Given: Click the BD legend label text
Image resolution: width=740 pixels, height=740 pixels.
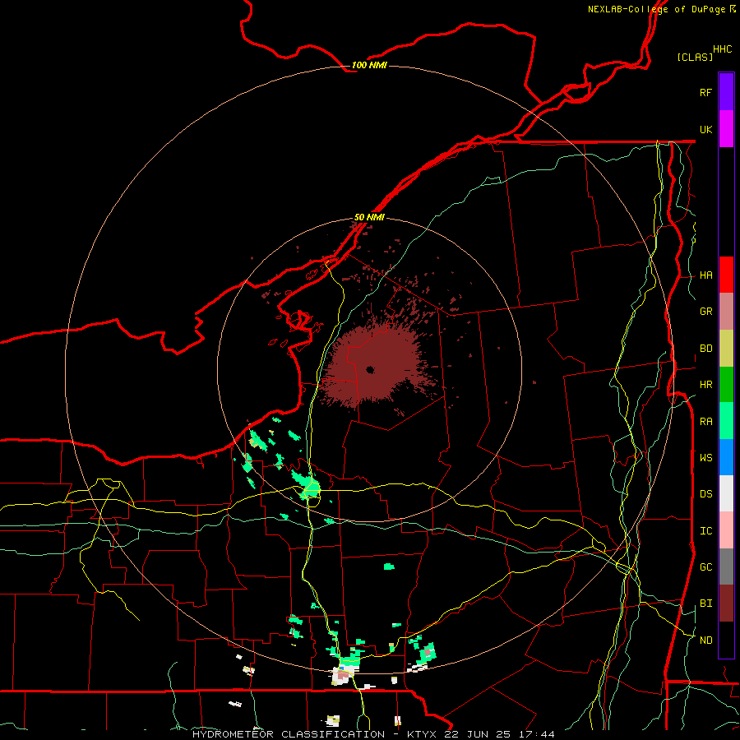Looking at the screenshot, I should (x=706, y=349).
